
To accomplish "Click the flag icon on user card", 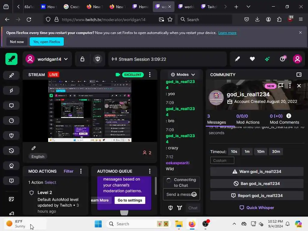I will 281,86.
